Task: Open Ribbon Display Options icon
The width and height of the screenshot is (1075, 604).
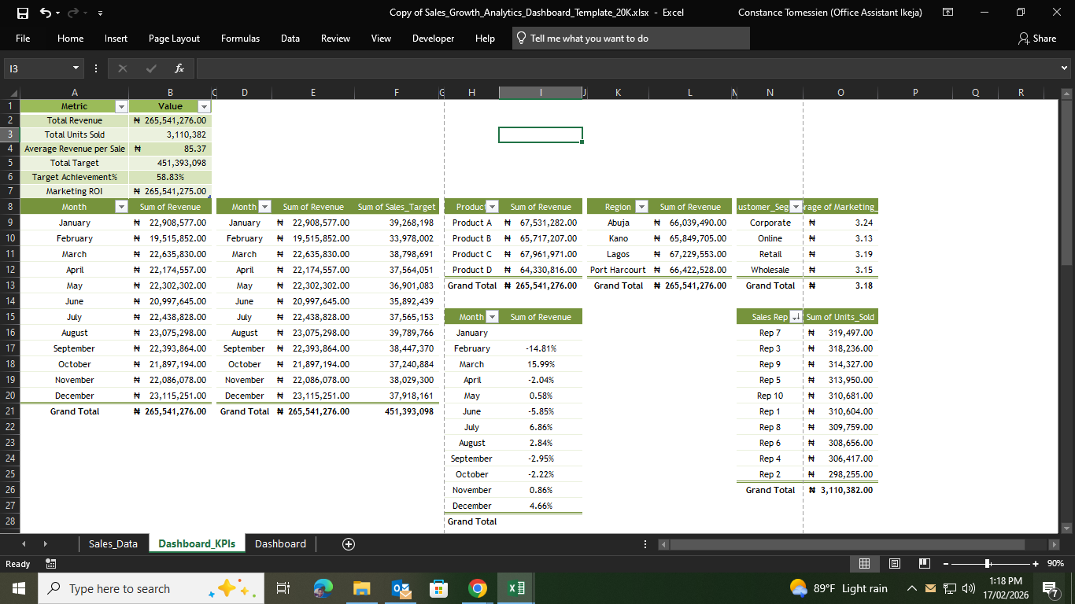Action: pos(948,13)
